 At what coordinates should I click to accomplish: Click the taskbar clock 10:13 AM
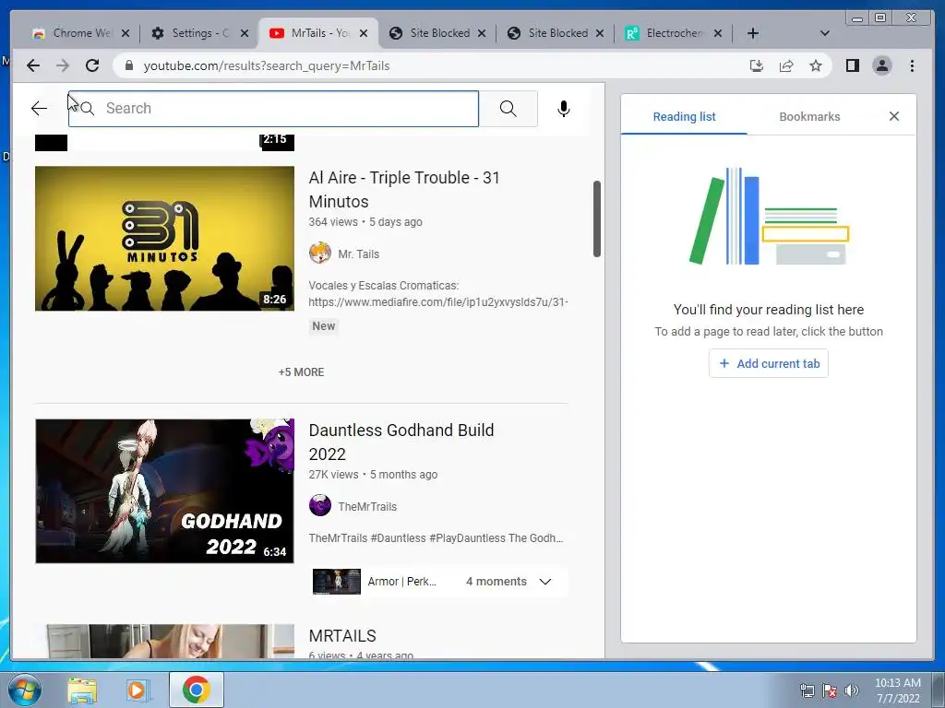[897, 683]
